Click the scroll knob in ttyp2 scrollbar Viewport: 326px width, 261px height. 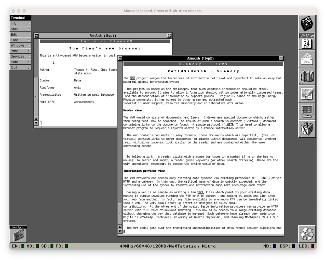[x=120, y=214]
